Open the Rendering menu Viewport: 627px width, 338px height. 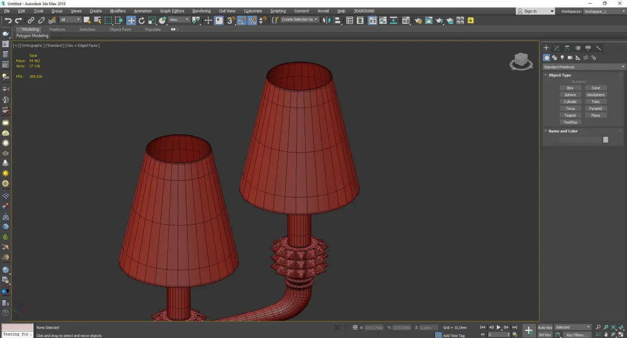click(201, 11)
